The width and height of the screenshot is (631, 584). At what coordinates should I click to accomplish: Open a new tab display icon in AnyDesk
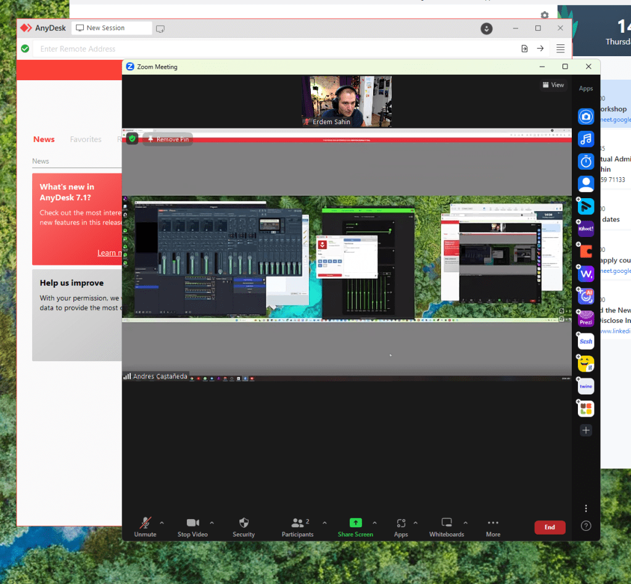[x=160, y=28]
